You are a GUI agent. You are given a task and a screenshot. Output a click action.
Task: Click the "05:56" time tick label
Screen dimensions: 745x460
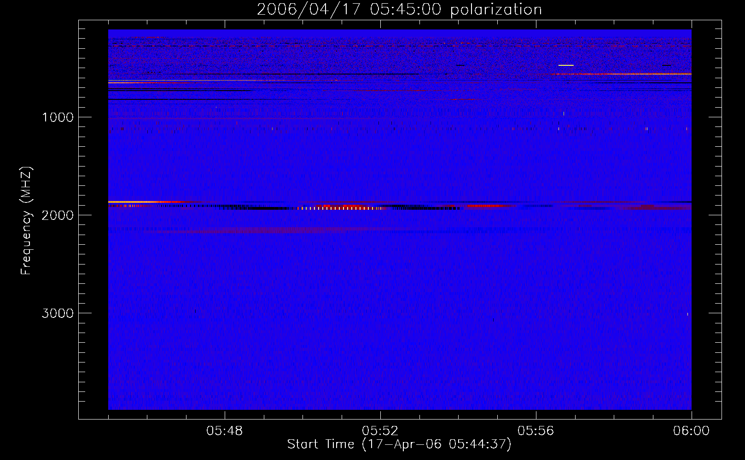pyautogui.click(x=536, y=431)
